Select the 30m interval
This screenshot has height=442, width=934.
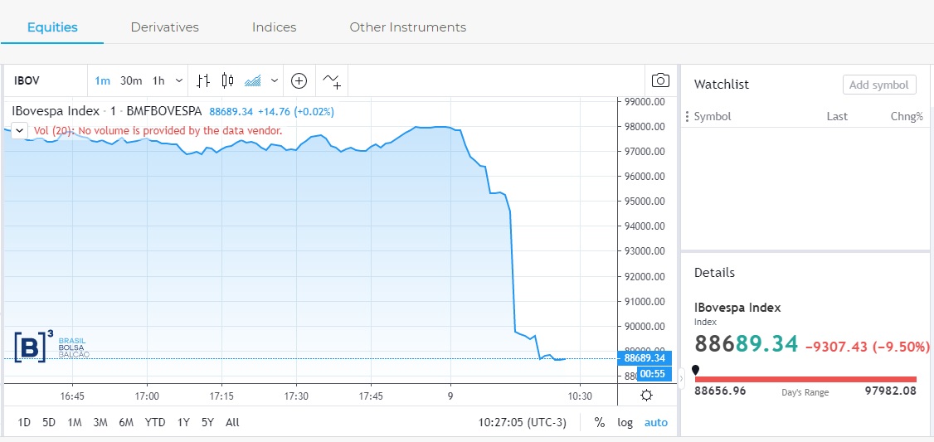pyautogui.click(x=131, y=81)
